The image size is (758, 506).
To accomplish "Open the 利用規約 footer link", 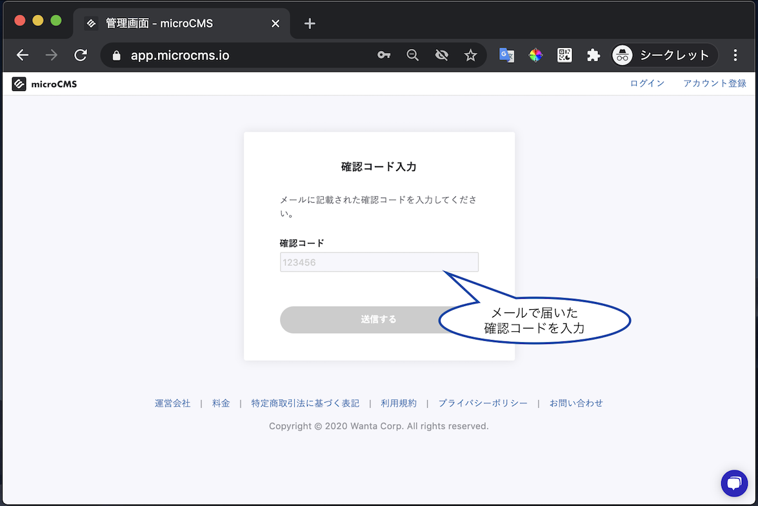I will (x=398, y=403).
